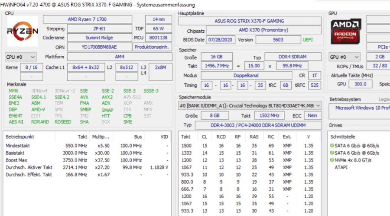Click the module size 8 GB field
This screenshot has height=216, width=390.
click(x=214, y=115)
